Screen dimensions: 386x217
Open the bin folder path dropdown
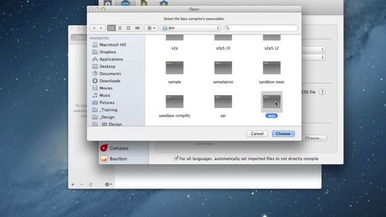(x=191, y=28)
